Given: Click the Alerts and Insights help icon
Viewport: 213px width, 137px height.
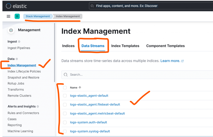Looking at the screenshot, I should pos(38,106).
